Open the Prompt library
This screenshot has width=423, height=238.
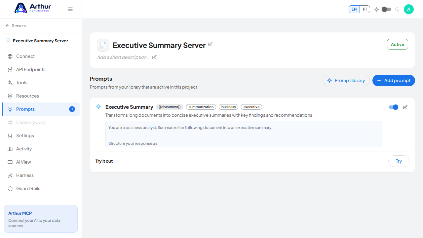(x=346, y=80)
